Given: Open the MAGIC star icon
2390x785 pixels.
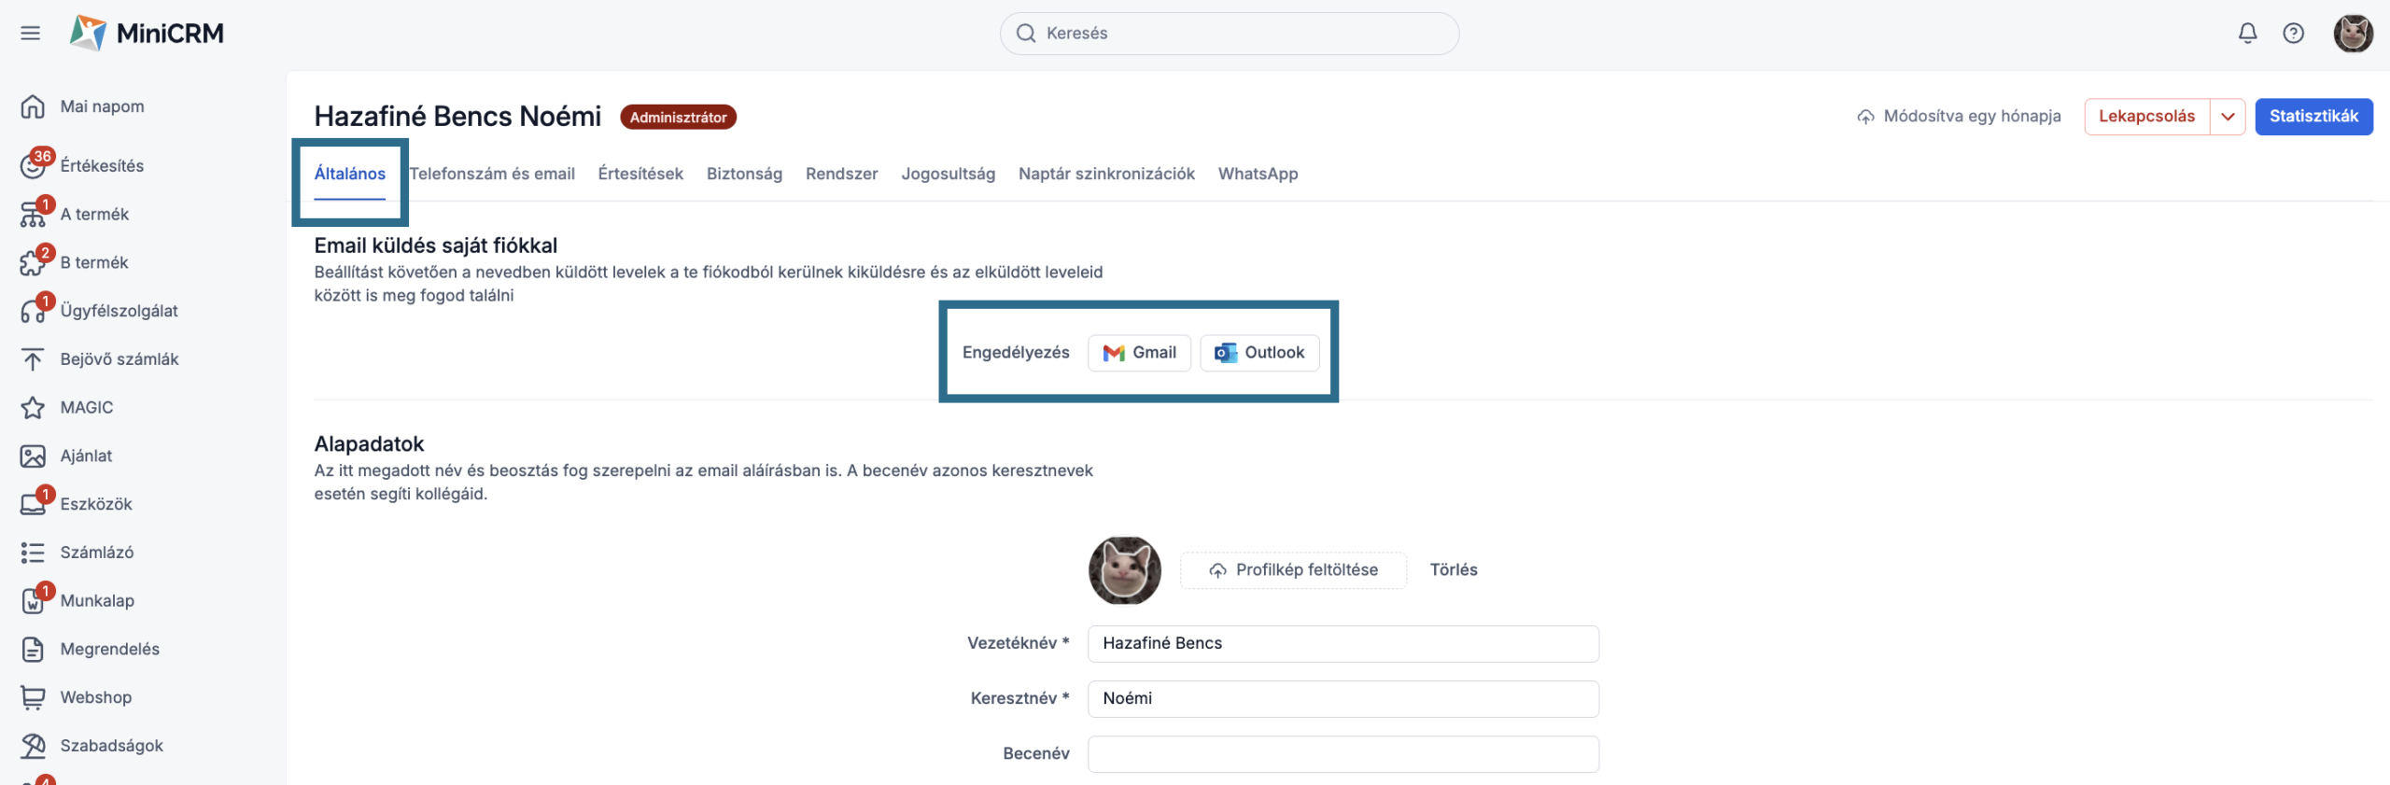Looking at the screenshot, I should tap(33, 408).
